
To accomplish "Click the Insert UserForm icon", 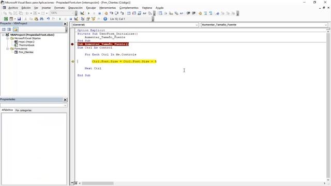I will 11,19.
